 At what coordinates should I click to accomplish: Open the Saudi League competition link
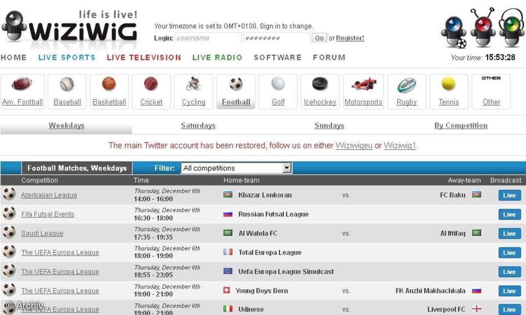pos(42,234)
